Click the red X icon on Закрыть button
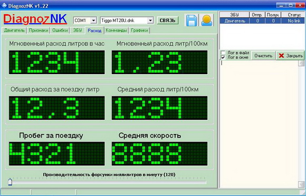The height and width of the screenshot is (196, 306). (281, 56)
